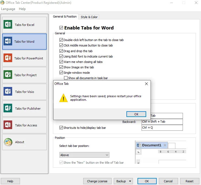Click the Visio icon in the sidebar
This screenshot has height=185, width=201.
[8, 91]
